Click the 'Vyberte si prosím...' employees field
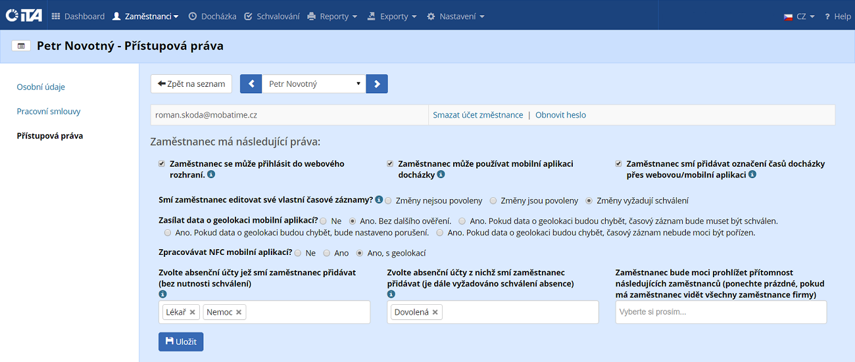This screenshot has width=855, height=362. [721, 312]
